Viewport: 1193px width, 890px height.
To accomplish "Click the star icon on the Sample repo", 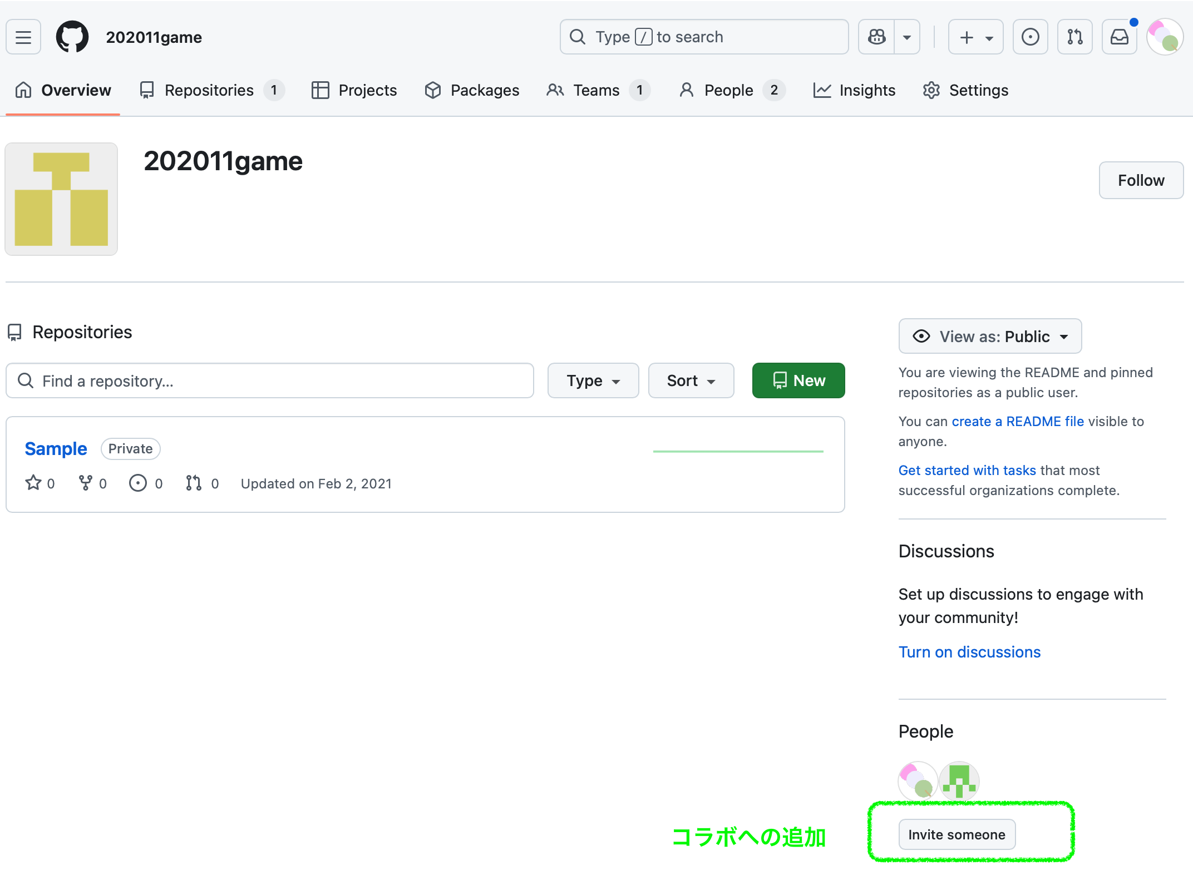I will coord(33,483).
